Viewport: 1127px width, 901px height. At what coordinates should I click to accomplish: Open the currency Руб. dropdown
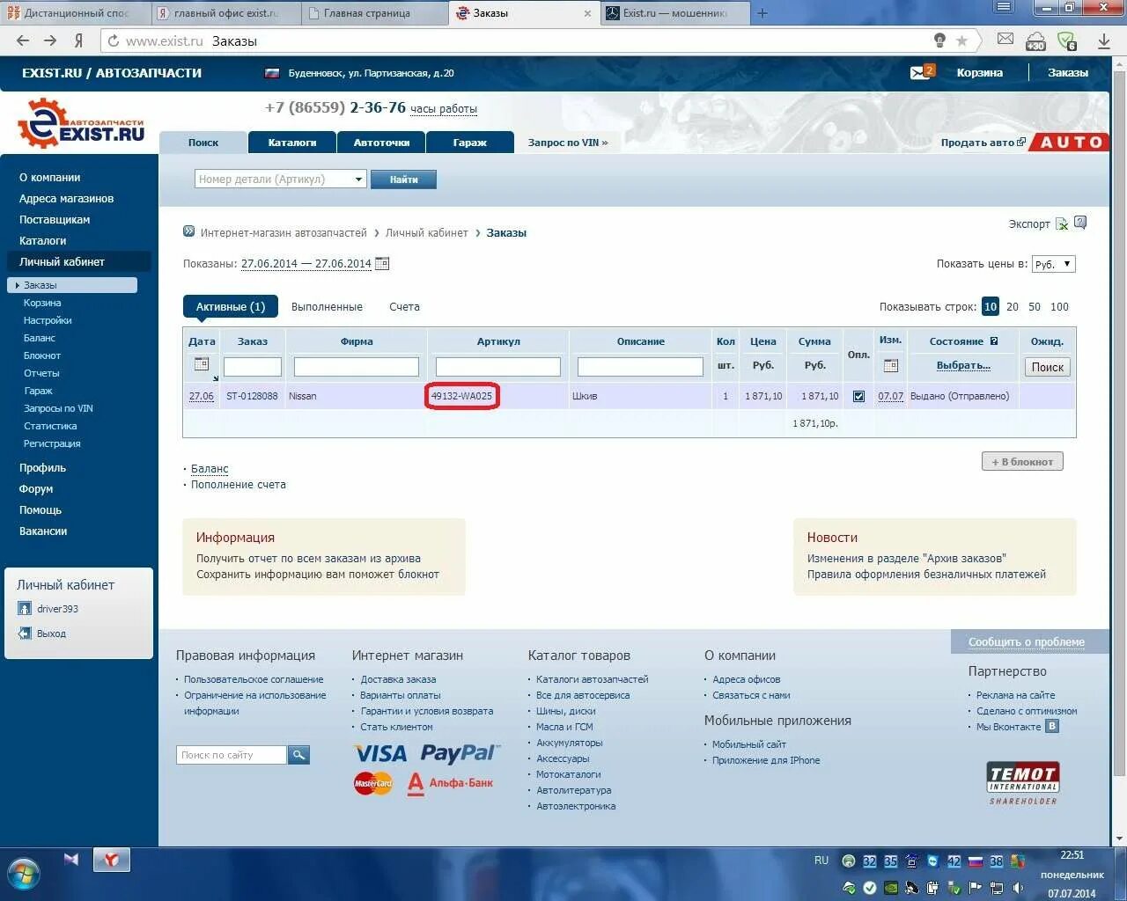[x=1053, y=264]
